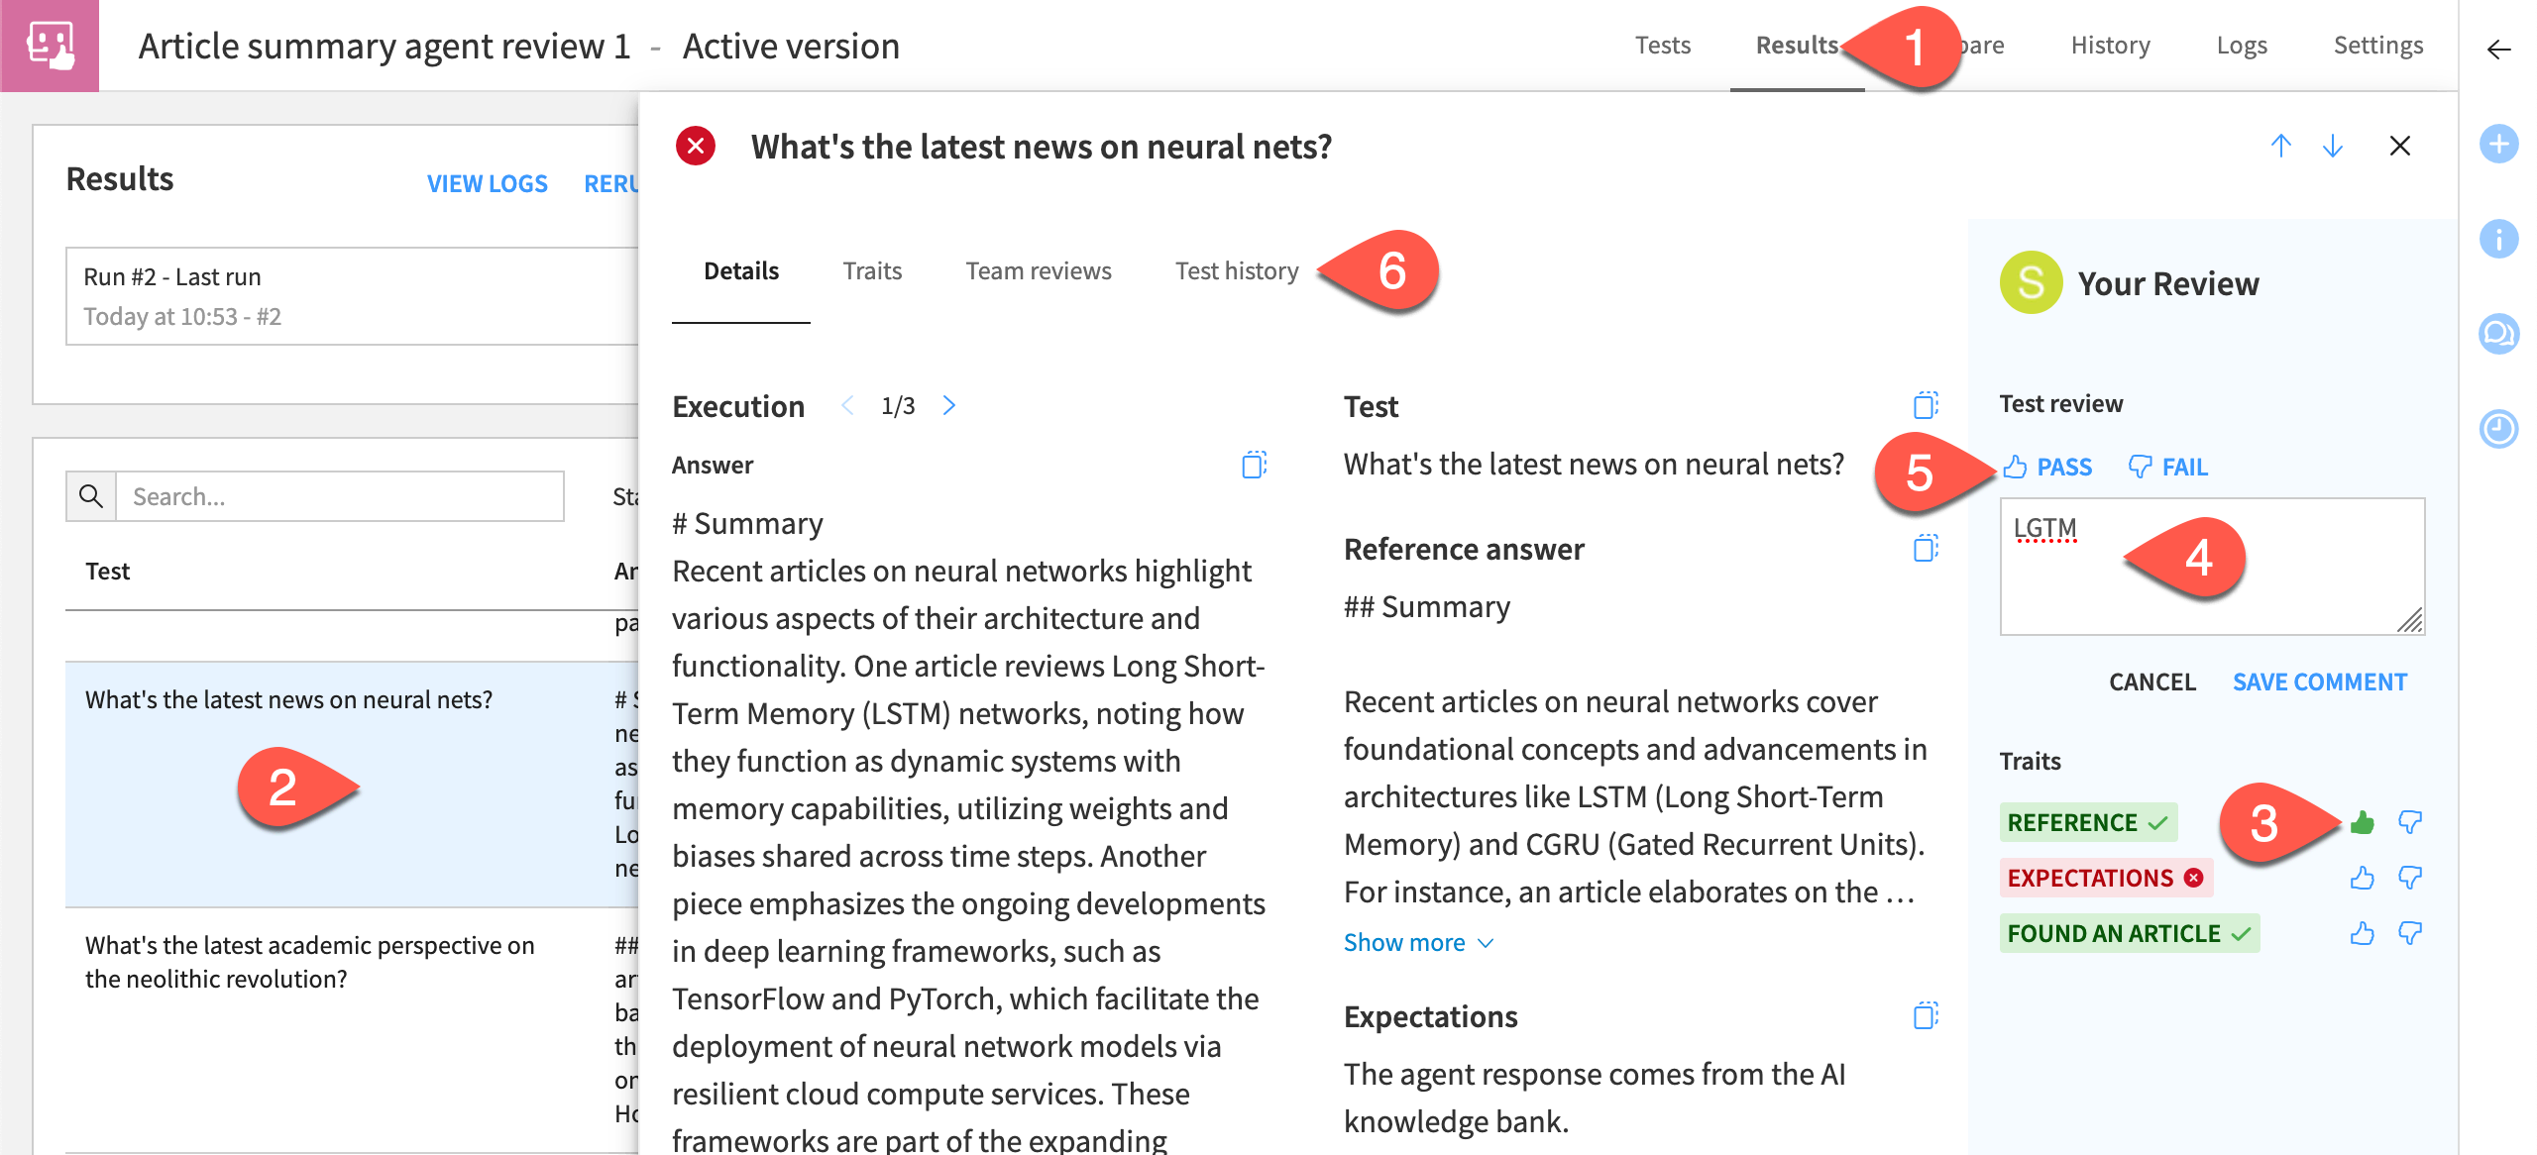This screenshot has width=2537, height=1155.
Task: Open the comments icon in right sidebar
Action: coord(2499,335)
